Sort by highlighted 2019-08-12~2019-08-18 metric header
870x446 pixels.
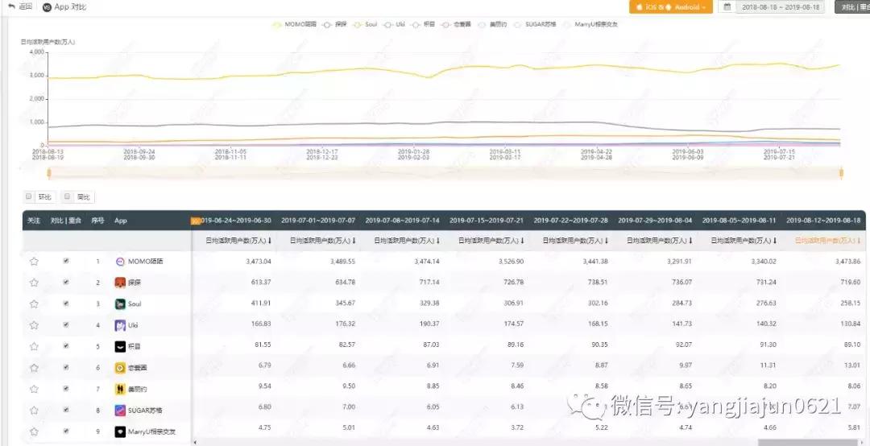tap(828, 241)
